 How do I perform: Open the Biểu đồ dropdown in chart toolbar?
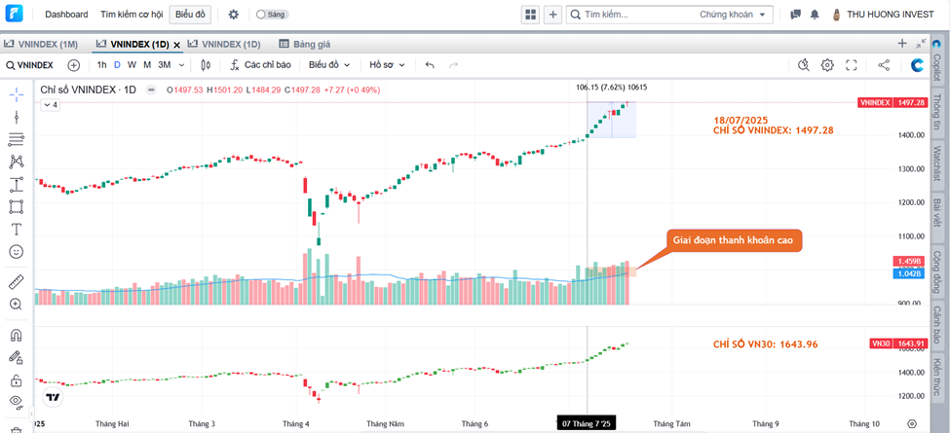click(x=329, y=65)
